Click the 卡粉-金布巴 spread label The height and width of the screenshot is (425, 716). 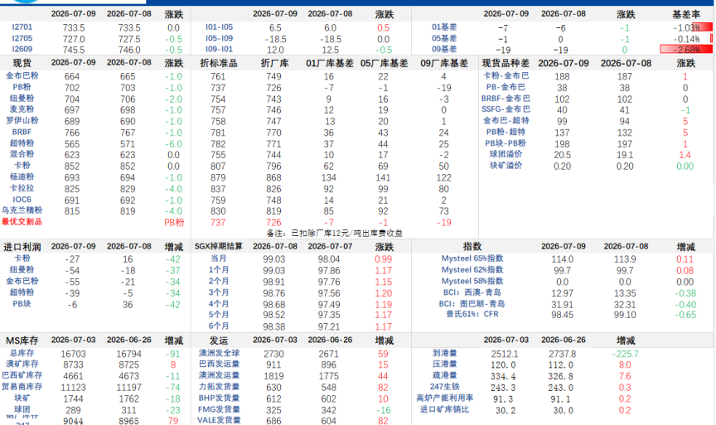[x=506, y=75]
